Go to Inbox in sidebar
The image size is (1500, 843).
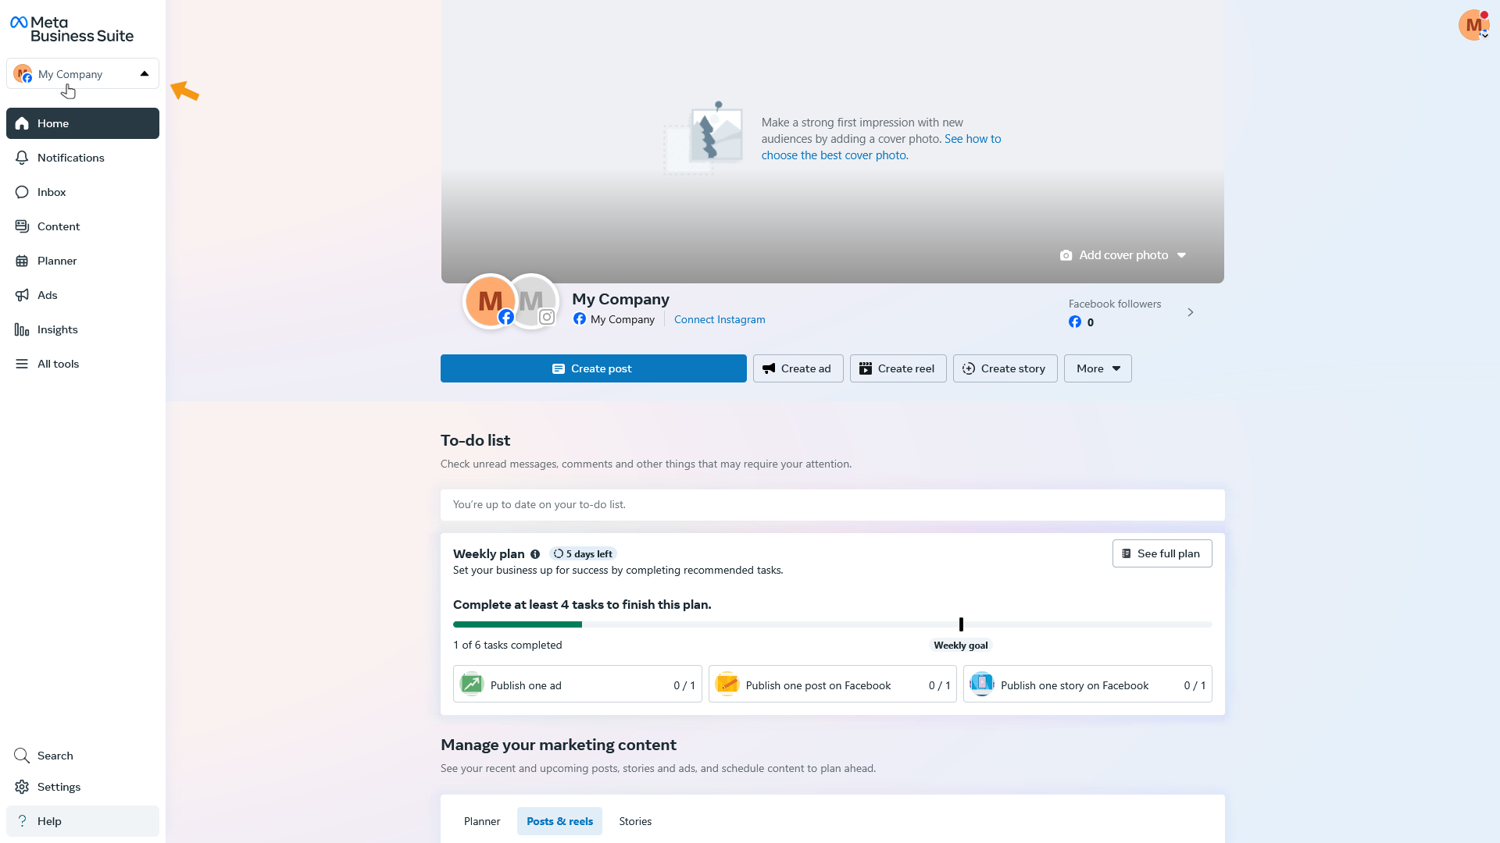tap(83, 192)
